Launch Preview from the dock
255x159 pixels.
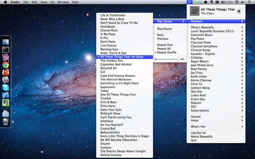(5, 80)
